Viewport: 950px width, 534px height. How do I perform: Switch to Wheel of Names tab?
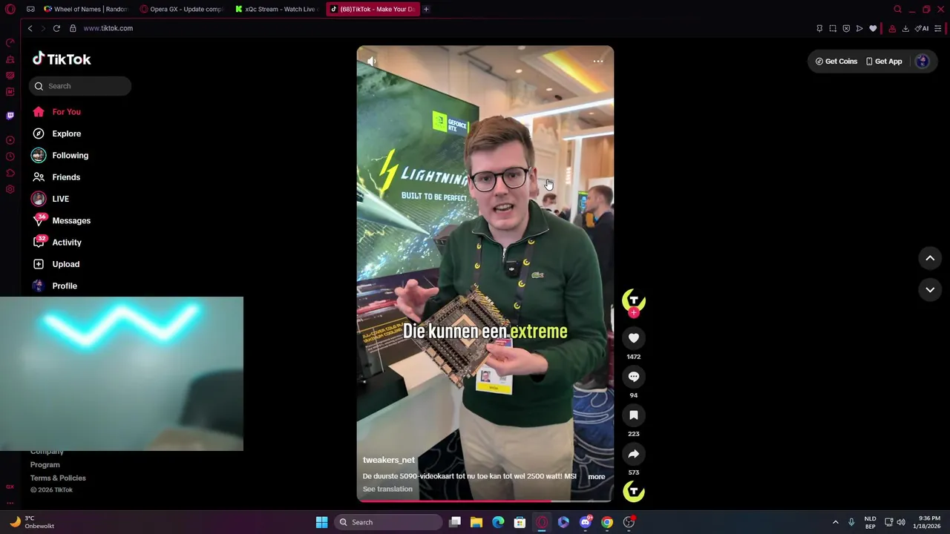point(86,9)
